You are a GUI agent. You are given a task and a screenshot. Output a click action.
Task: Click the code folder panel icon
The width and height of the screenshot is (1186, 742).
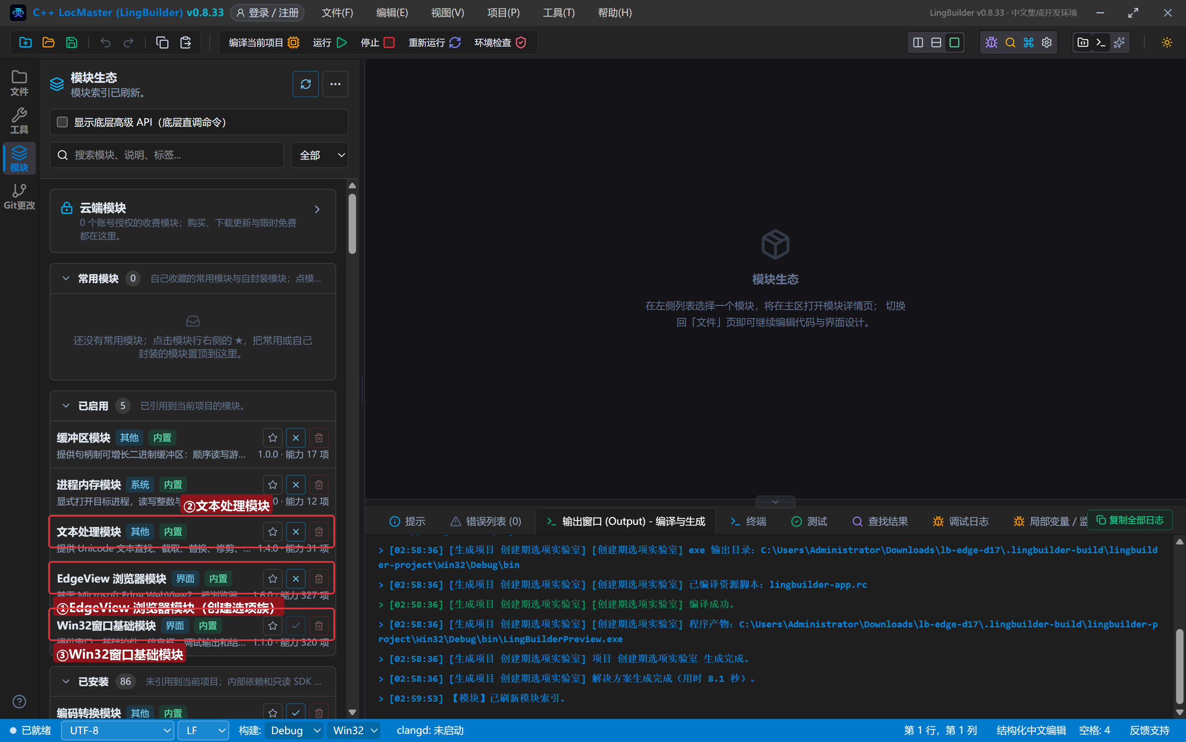click(1083, 43)
